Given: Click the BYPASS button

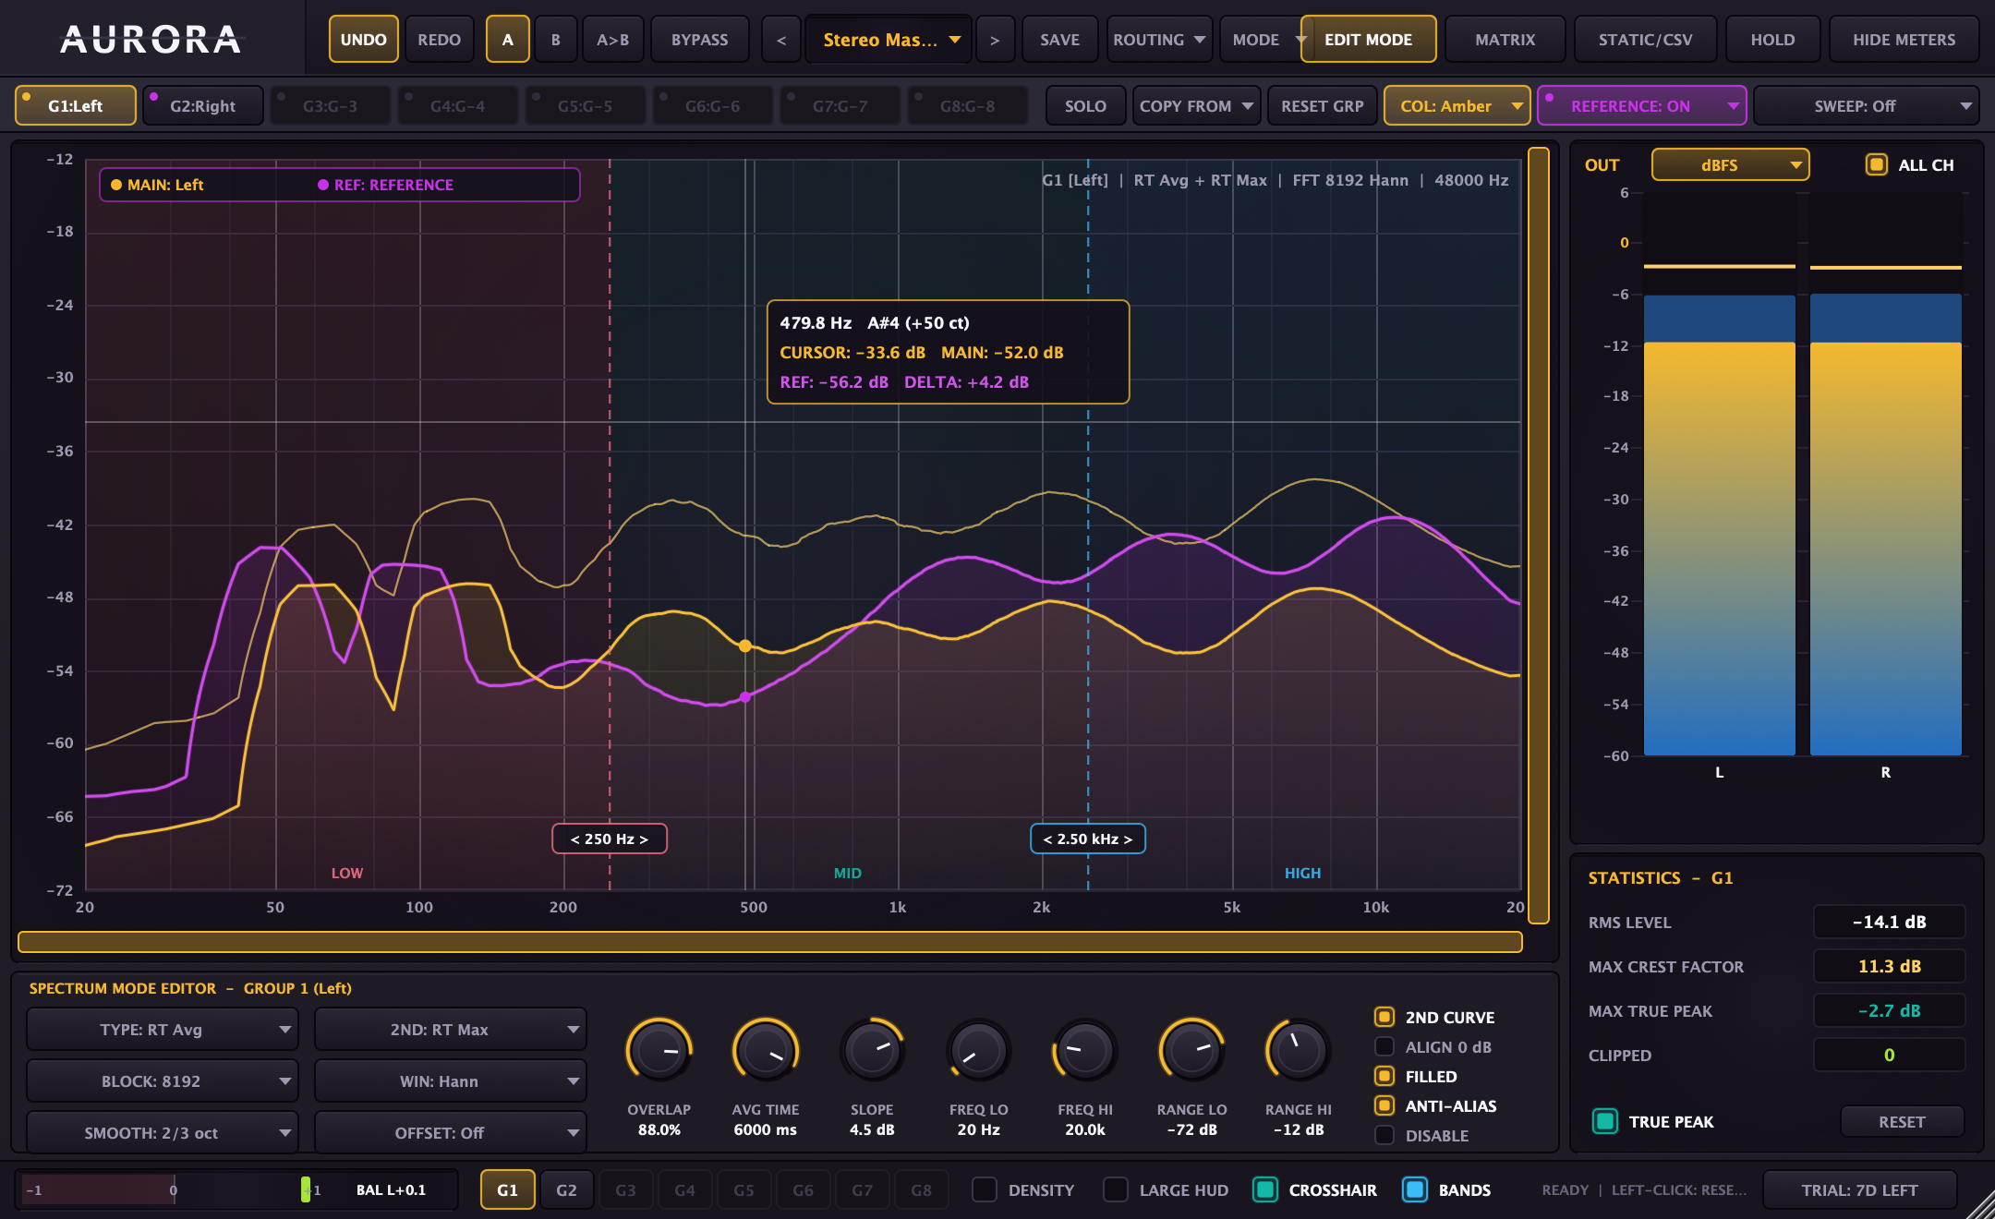Looking at the screenshot, I should [700, 40].
